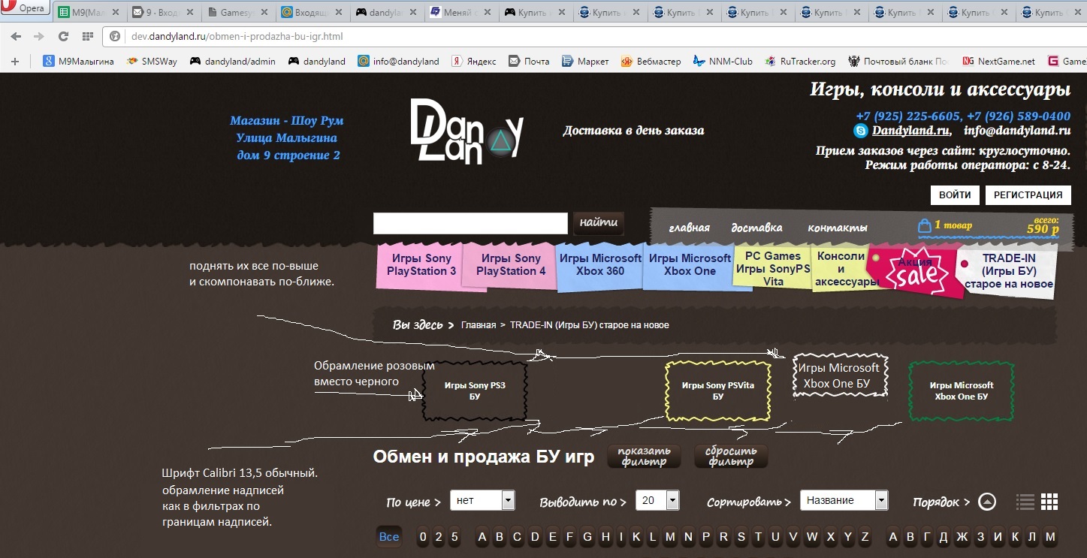The image size is (1087, 558).
Task: Reload the page with refresh icon
Action: [x=63, y=36]
